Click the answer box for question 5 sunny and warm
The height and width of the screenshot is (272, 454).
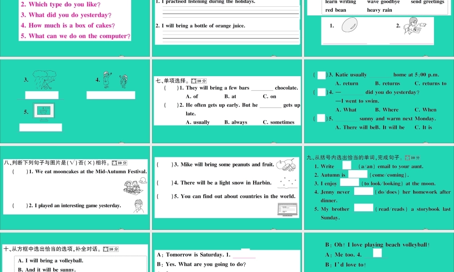click(x=321, y=118)
